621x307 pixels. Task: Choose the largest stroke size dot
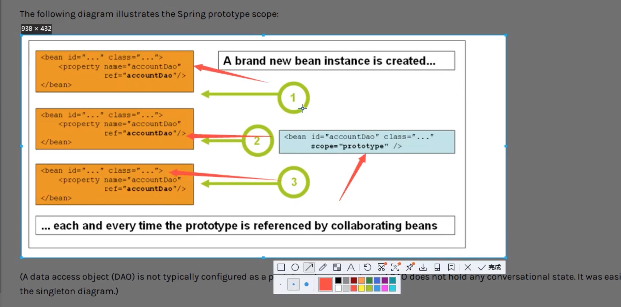point(306,285)
